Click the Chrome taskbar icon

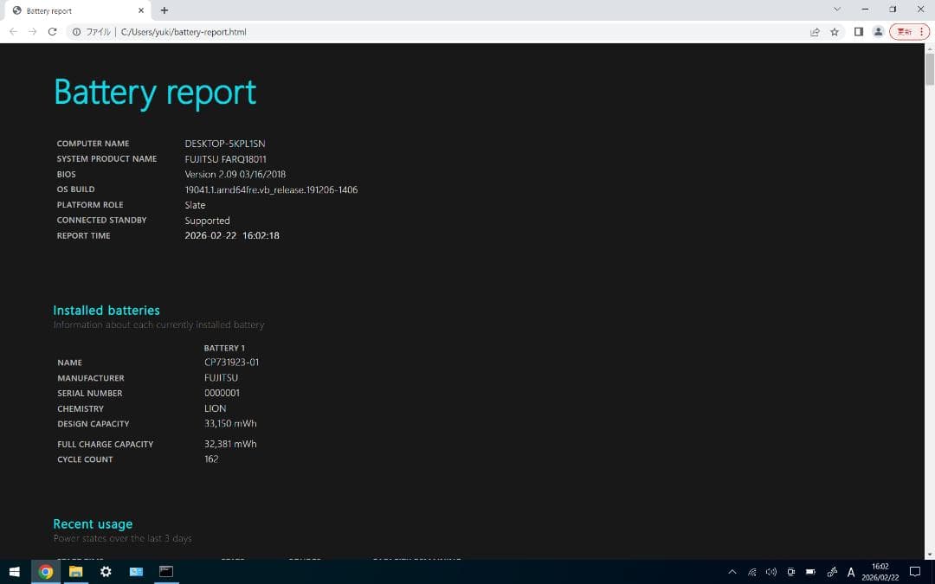pos(45,572)
